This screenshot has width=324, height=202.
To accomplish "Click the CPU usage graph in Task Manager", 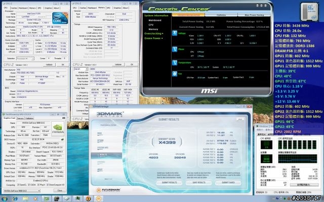I will pyautogui.click(x=266, y=144).
